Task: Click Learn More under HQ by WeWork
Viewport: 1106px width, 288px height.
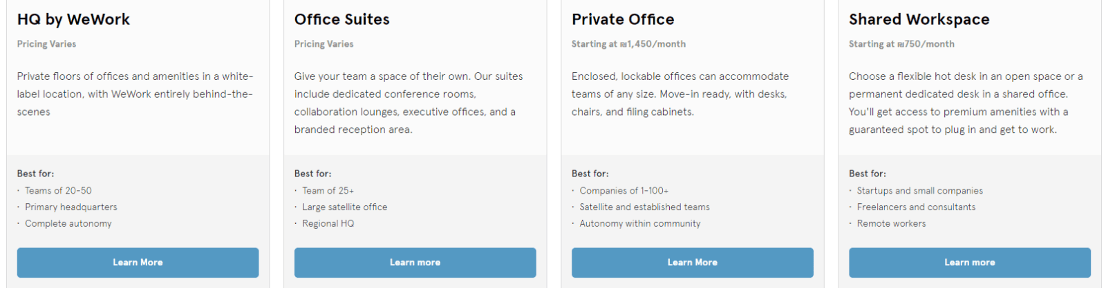Action: (x=138, y=263)
